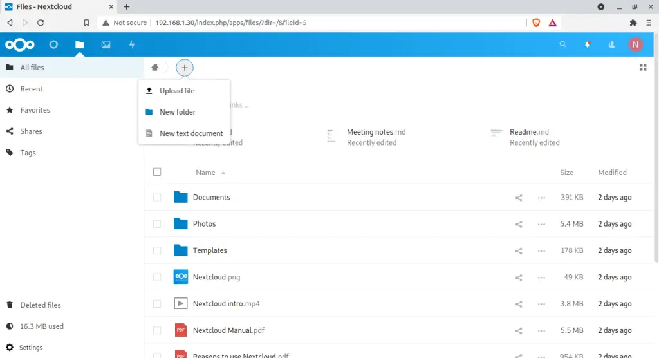Click the plus New button

pos(185,68)
